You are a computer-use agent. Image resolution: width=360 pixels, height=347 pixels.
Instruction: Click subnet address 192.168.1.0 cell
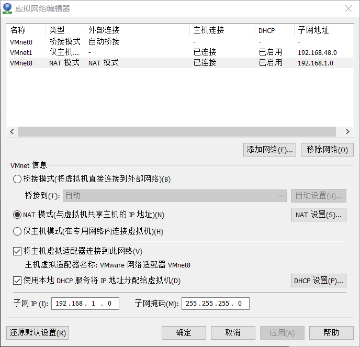[x=316, y=63]
